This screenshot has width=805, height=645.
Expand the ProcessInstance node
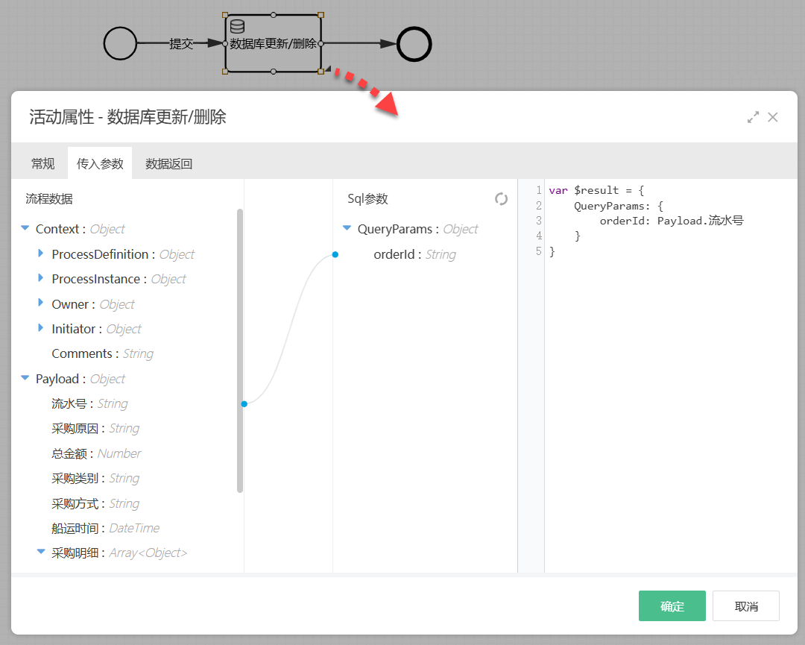(x=41, y=279)
